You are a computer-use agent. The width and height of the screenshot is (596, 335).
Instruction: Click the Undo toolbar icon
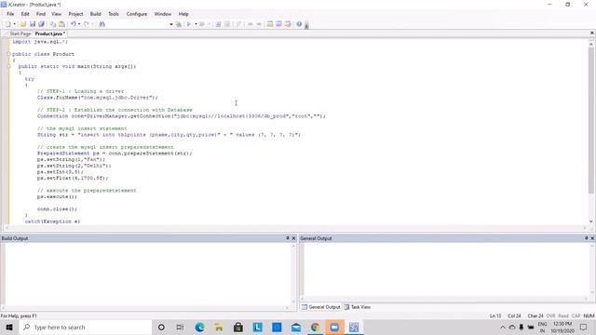(x=73, y=24)
